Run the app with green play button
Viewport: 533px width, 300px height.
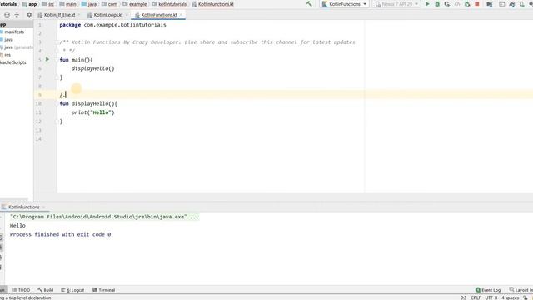click(427, 4)
